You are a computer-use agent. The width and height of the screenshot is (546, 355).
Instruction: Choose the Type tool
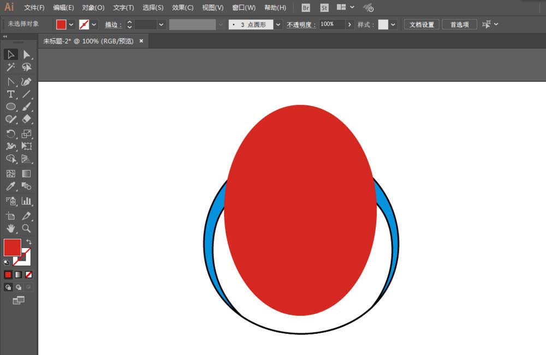11,94
